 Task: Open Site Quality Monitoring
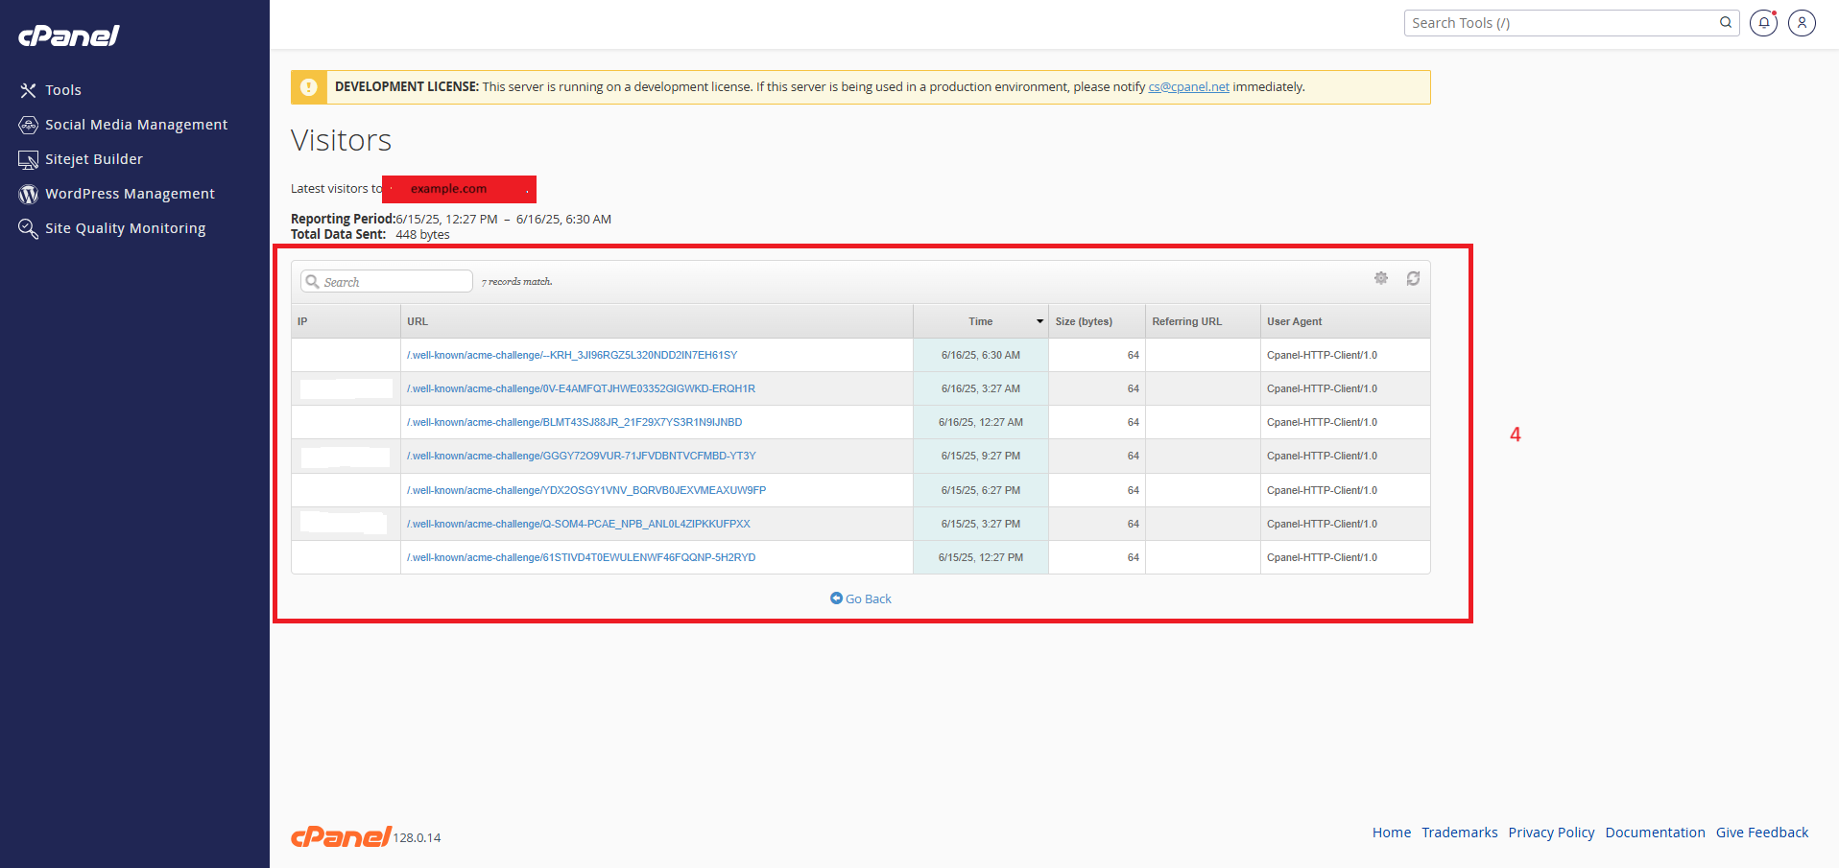coord(125,228)
